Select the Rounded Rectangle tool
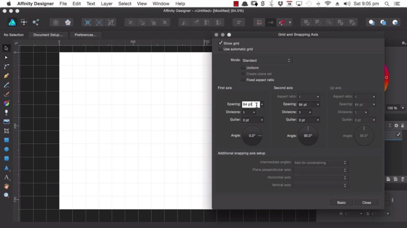 pos(7,158)
